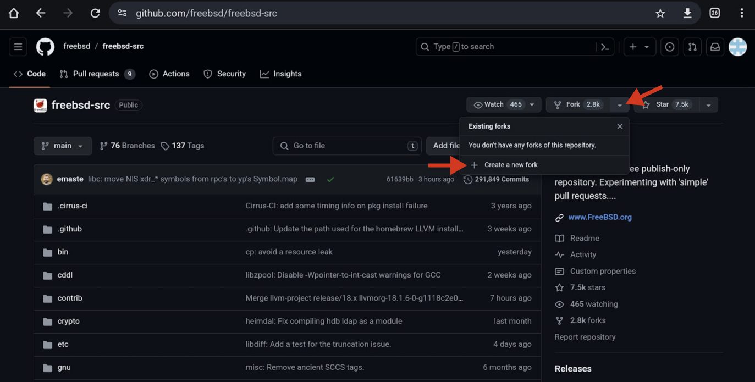Open the notifications inbox icon

click(715, 47)
